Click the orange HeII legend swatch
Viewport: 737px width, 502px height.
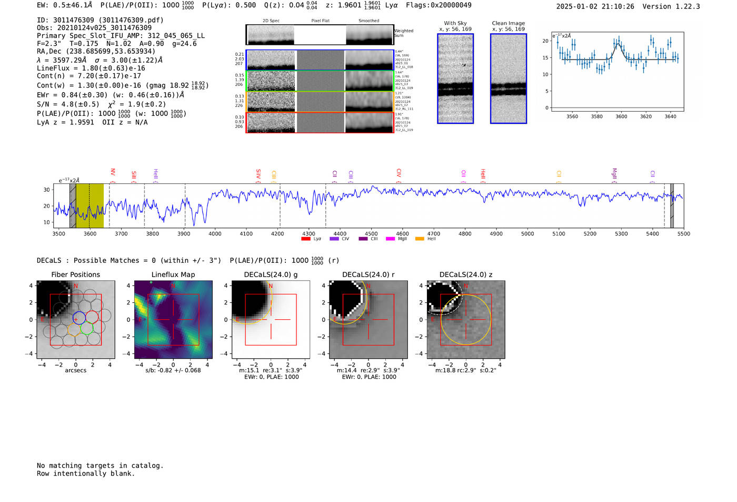coord(420,239)
